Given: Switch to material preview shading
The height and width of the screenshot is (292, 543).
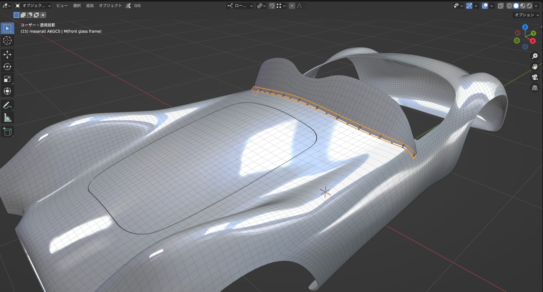Looking at the screenshot, I should pyautogui.click(x=522, y=6).
